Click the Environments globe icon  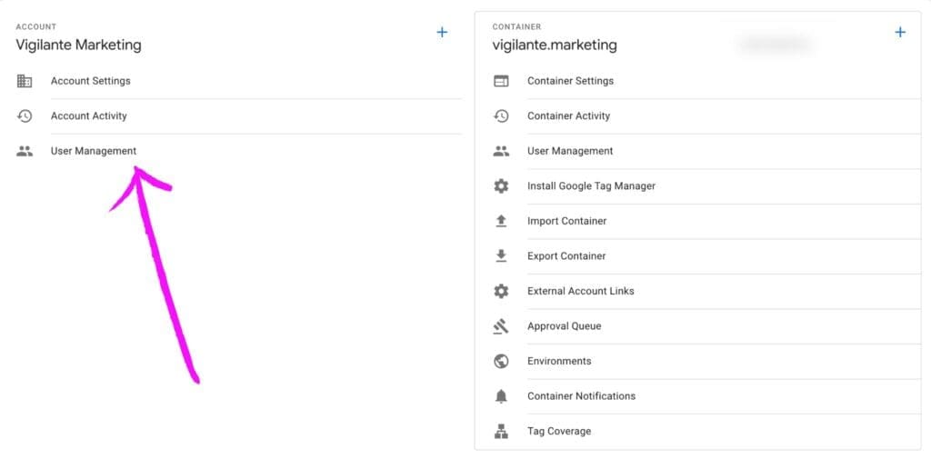pyautogui.click(x=501, y=362)
